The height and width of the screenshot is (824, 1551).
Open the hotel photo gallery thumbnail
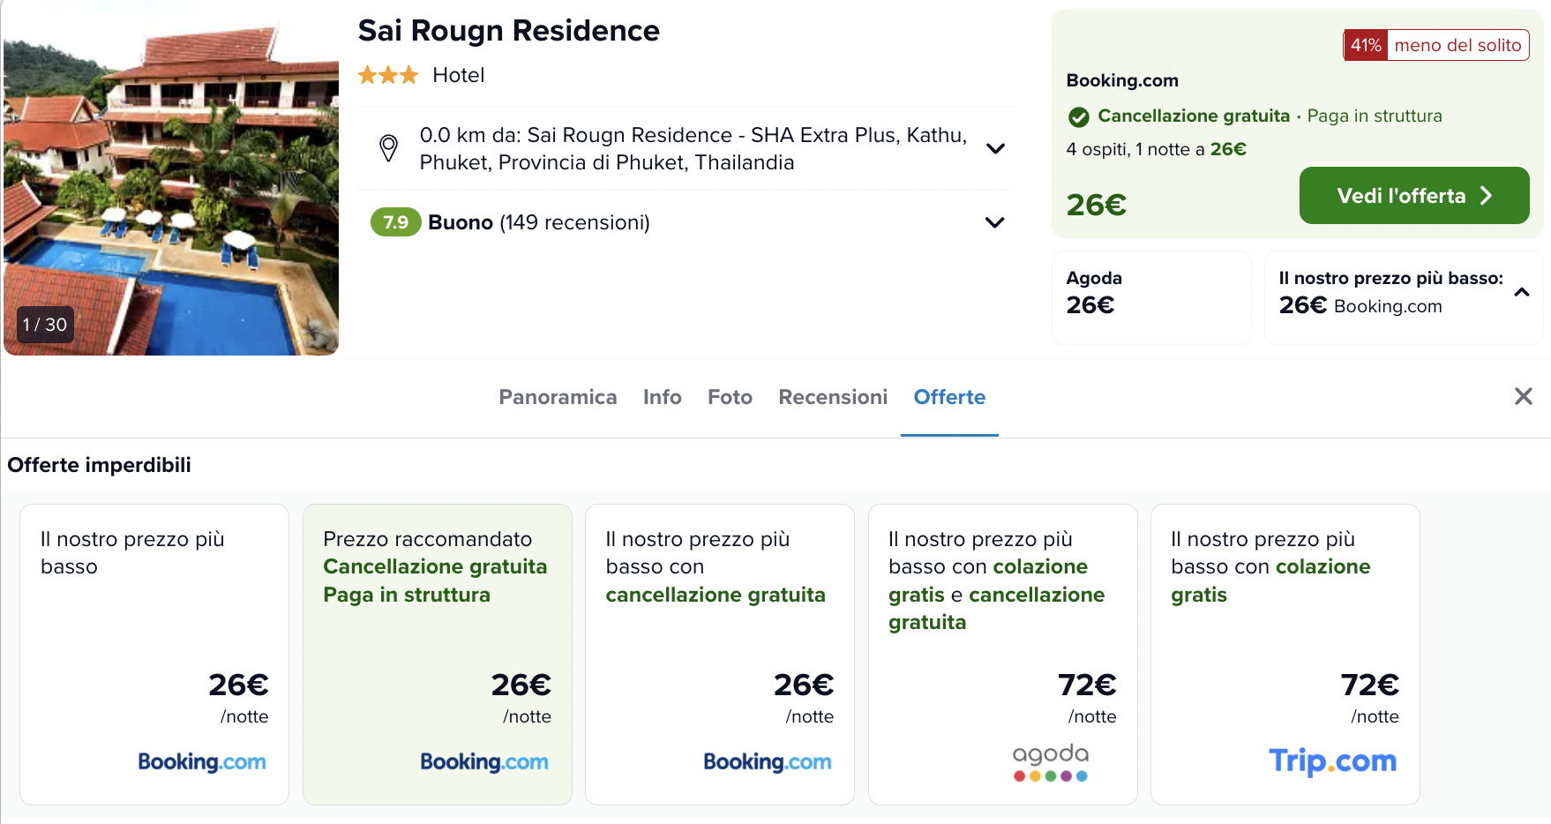click(x=171, y=185)
